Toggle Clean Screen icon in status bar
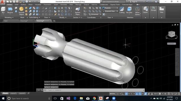The image size is (181, 101). (176, 94)
